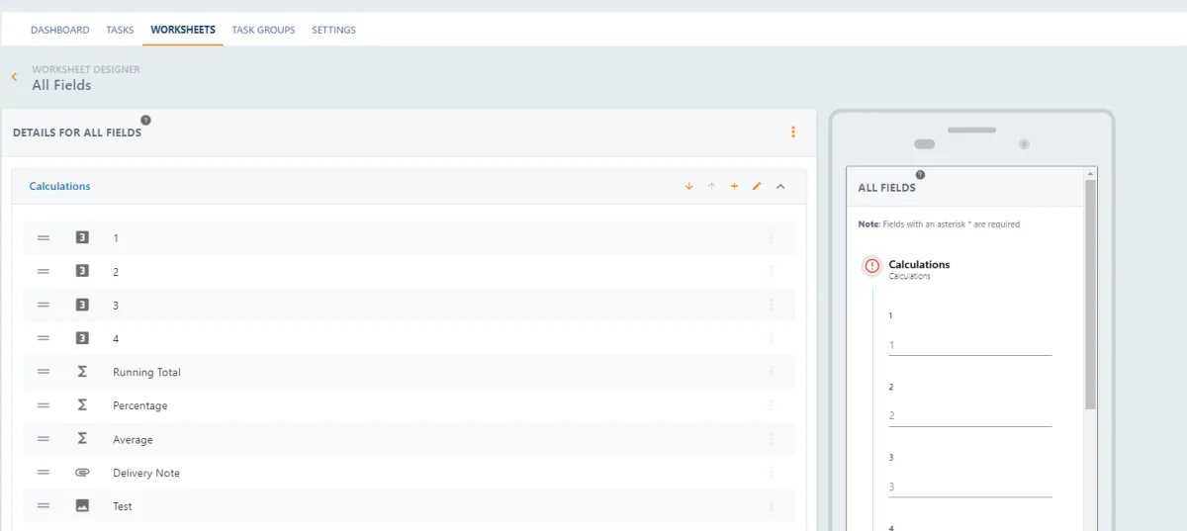
Task: Open the options menu for field 1
Action: click(771, 238)
